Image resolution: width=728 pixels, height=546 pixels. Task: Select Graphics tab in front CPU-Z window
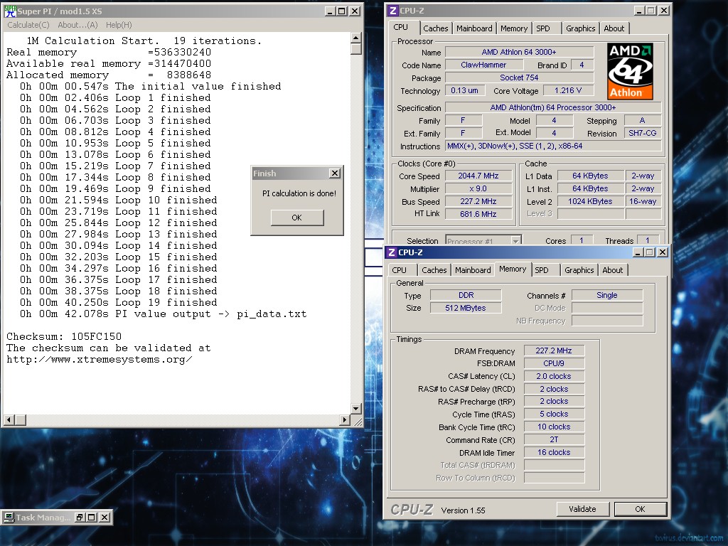[x=579, y=270]
